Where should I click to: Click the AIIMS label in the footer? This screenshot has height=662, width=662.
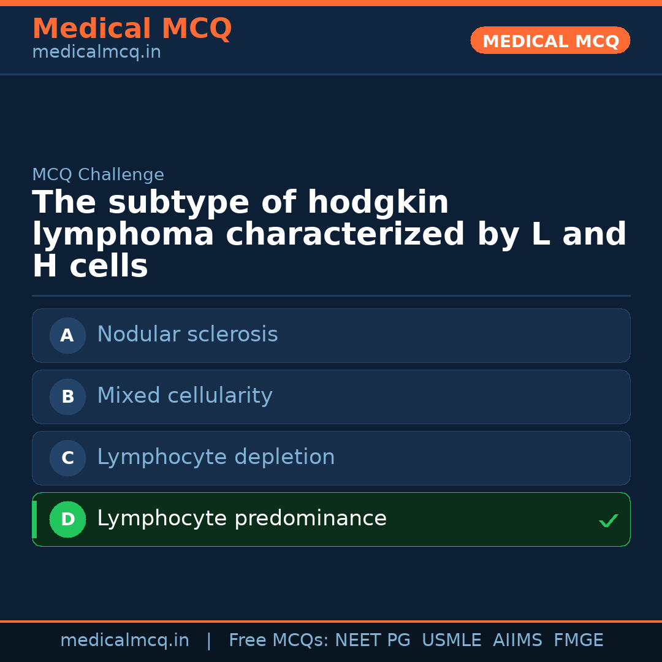coord(518,640)
